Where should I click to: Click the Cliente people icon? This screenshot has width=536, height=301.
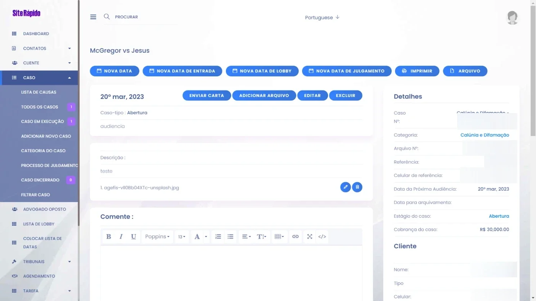point(15,63)
